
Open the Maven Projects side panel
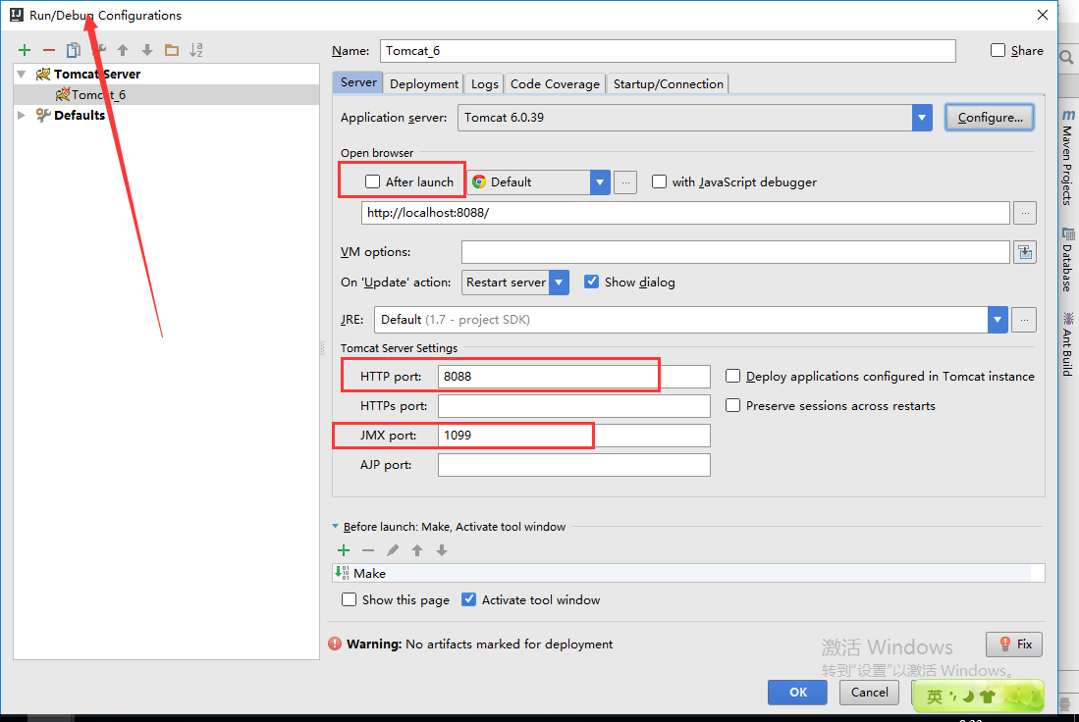tap(1067, 158)
